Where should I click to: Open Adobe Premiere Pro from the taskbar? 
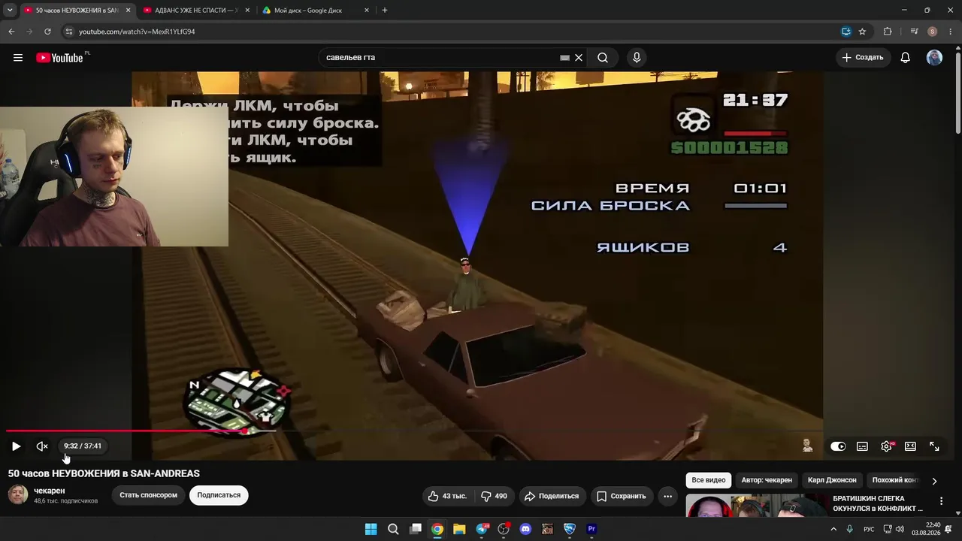591,529
